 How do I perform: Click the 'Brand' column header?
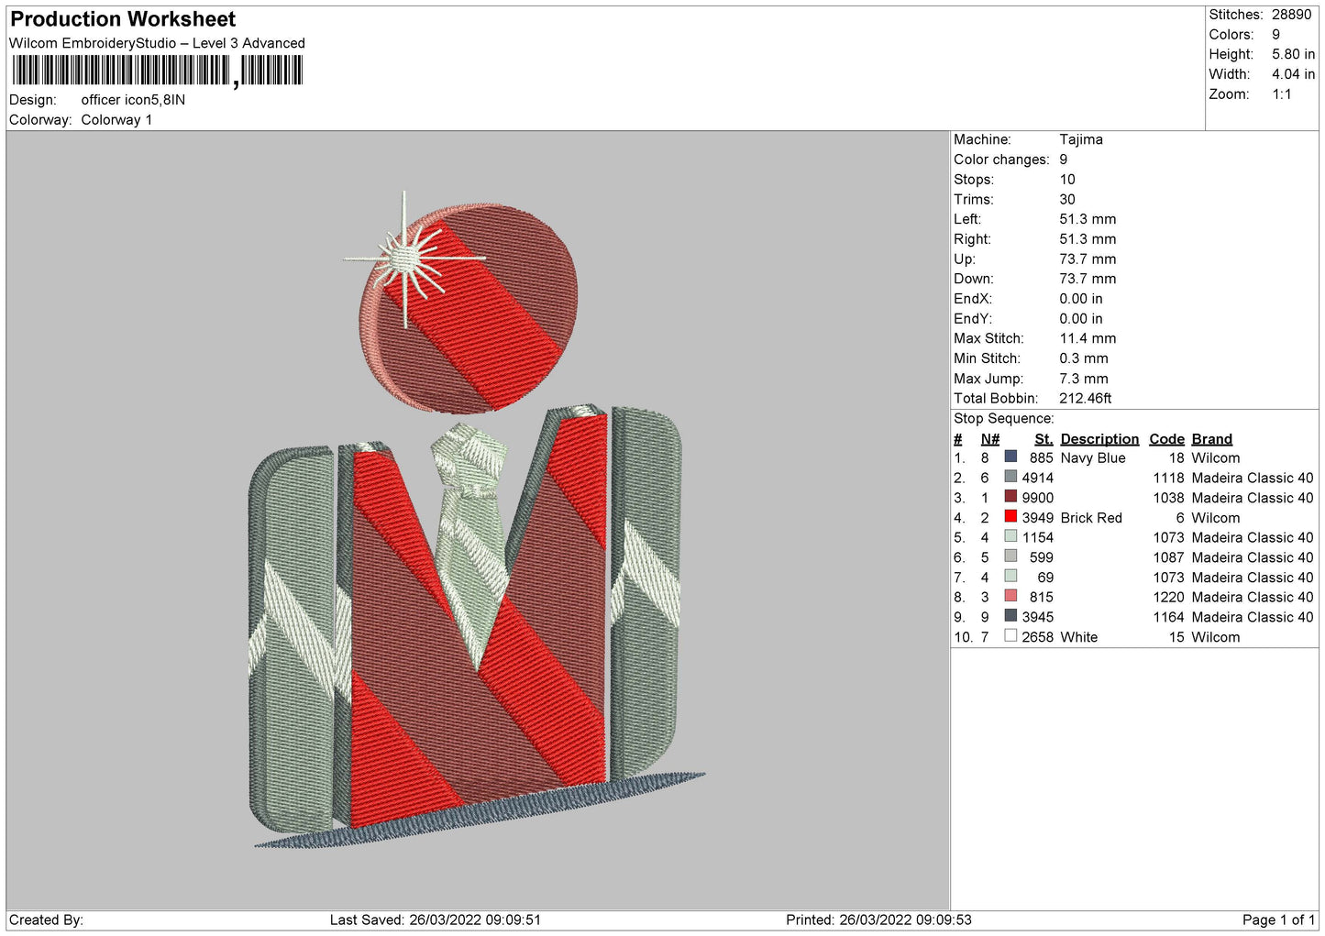pos(1211,439)
